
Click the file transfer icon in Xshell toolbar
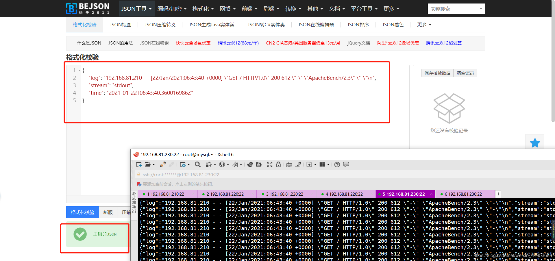click(x=209, y=164)
